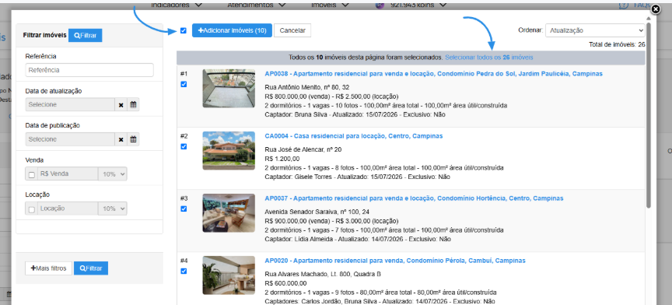672x305 pixels.
Task: Click Filtrar button beside Filtrar imóveis heading
Action: (85, 35)
